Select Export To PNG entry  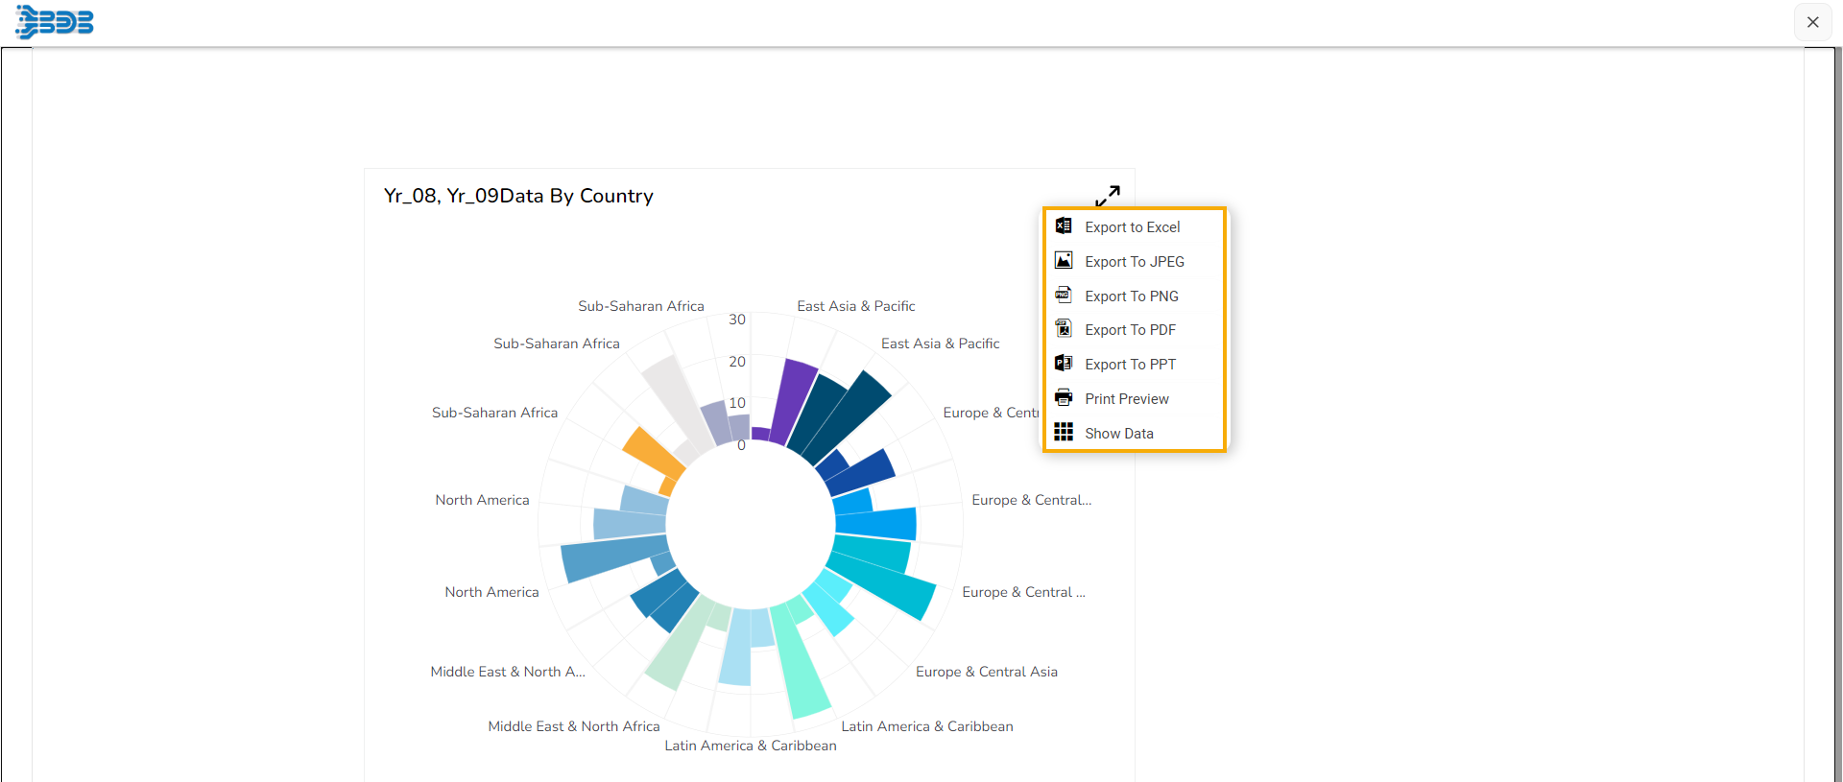click(x=1132, y=296)
